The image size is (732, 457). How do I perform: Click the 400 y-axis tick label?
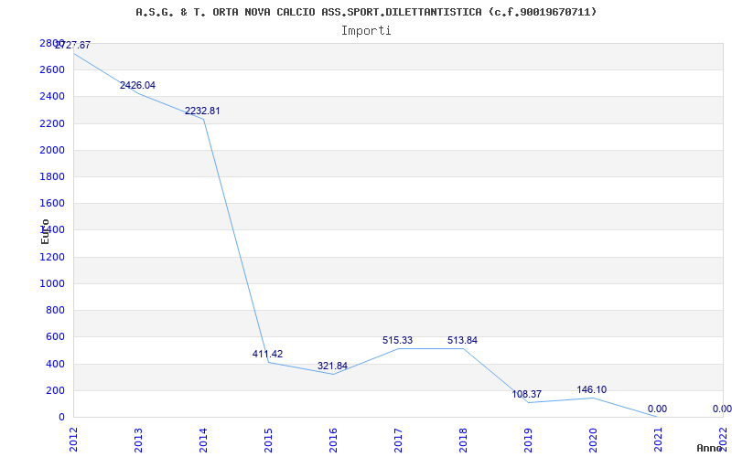click(x=56, y=364)
